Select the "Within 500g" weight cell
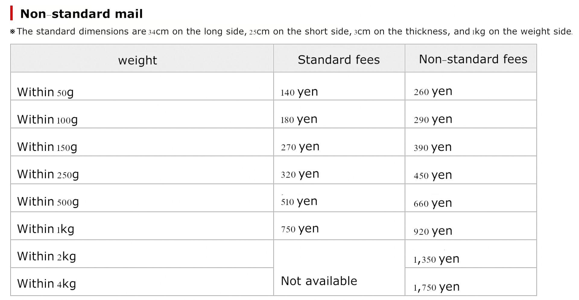This screenshot has height=300, width=579. coord(48,202)
